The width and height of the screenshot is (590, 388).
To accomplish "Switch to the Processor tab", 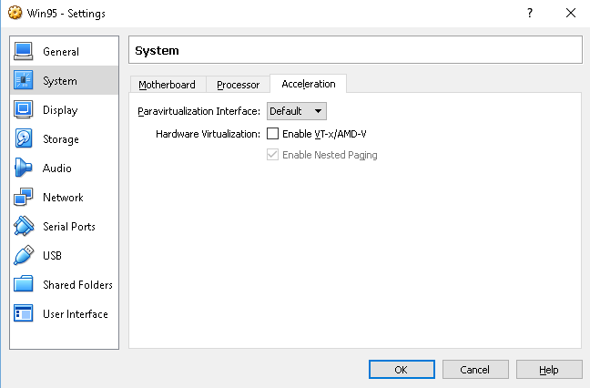I will pos(238,85).
